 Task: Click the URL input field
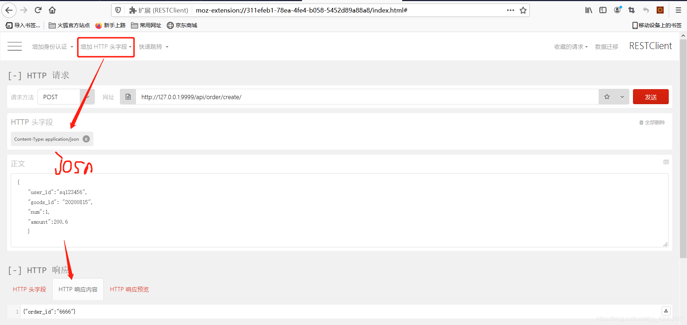click(367, 97)
